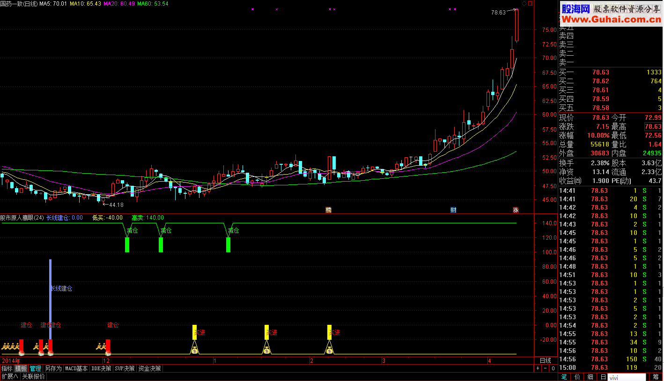The height and width of the screenshot is (381, 664).
Task: Select the SUP决策 template
Action: tap(125, 369)
